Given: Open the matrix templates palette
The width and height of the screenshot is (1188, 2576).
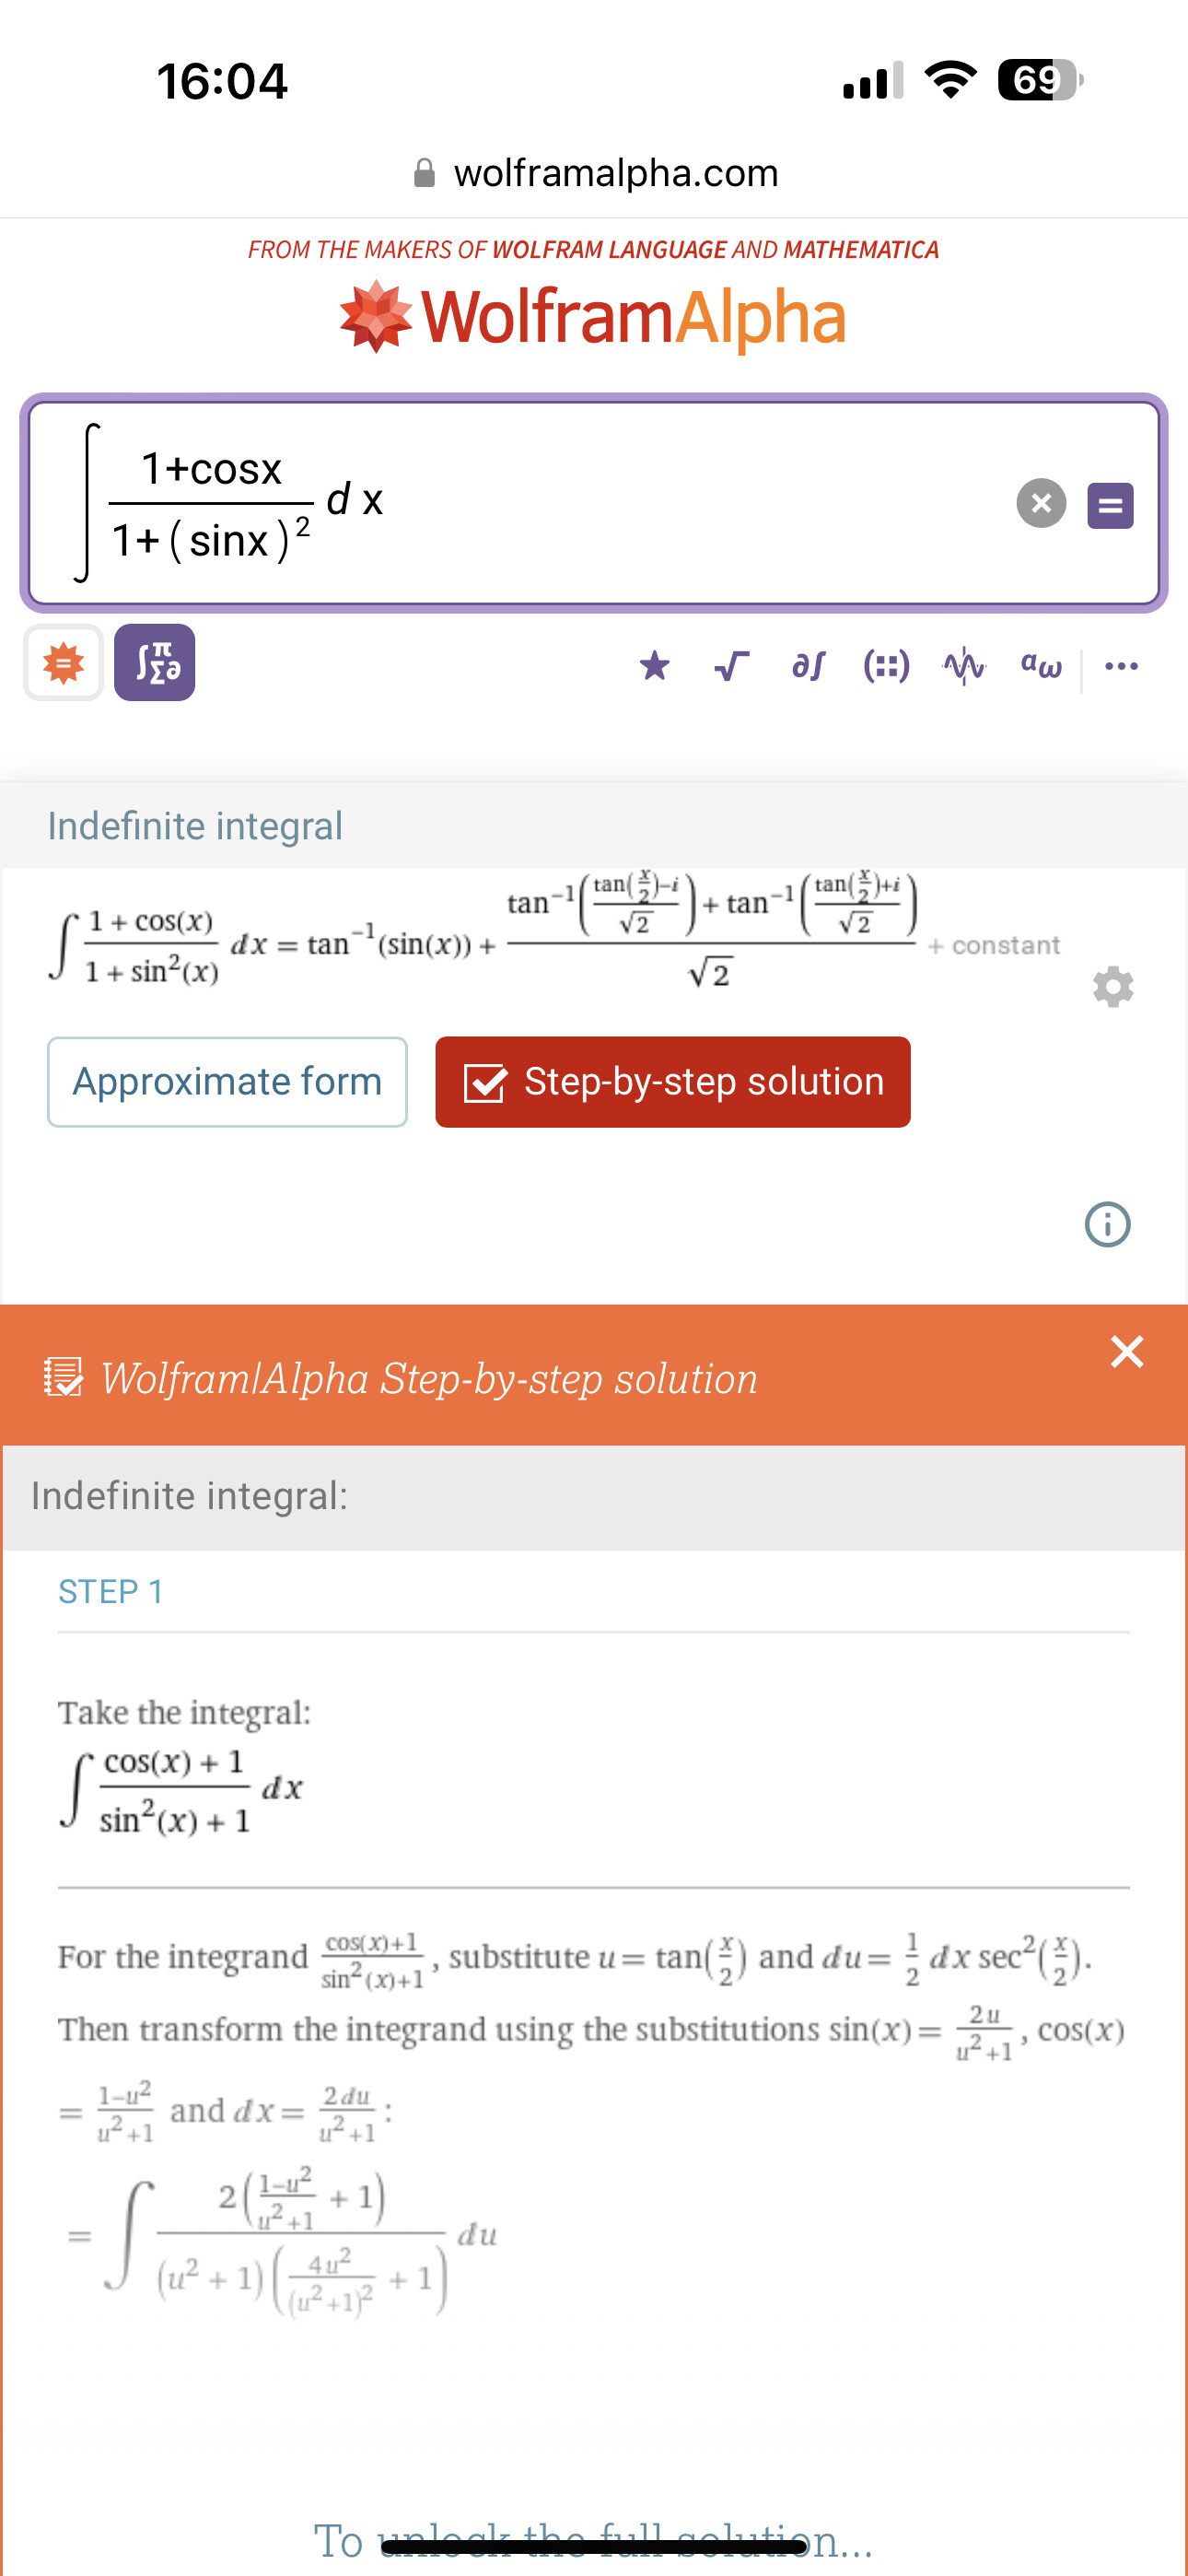Looking at the screenshot, I should [886, 666].
